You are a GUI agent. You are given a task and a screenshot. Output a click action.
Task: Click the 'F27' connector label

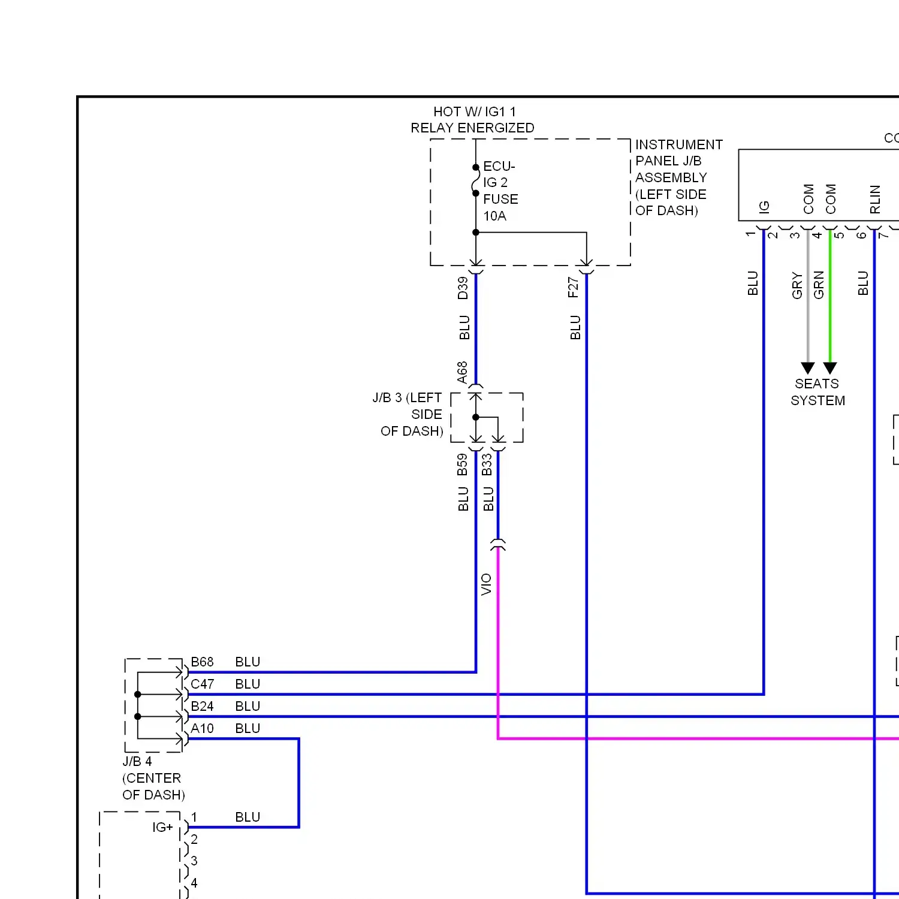coord(573,287)
